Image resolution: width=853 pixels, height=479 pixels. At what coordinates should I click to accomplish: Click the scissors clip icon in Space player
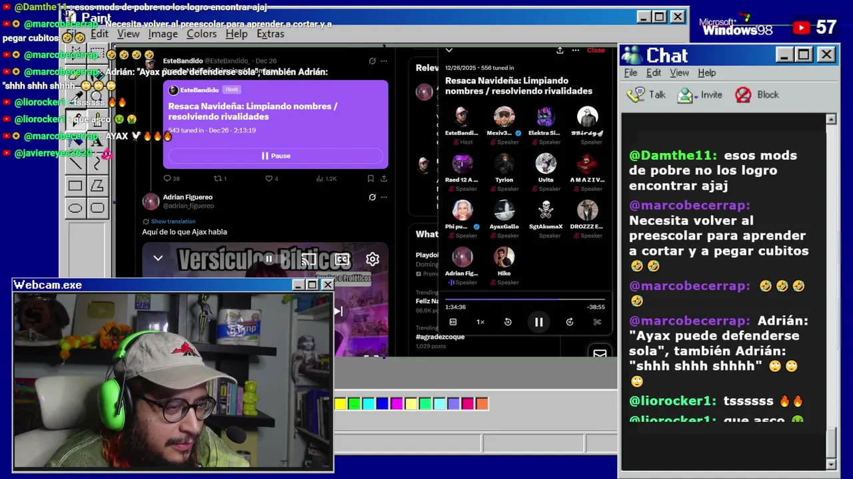coord(597,322)
